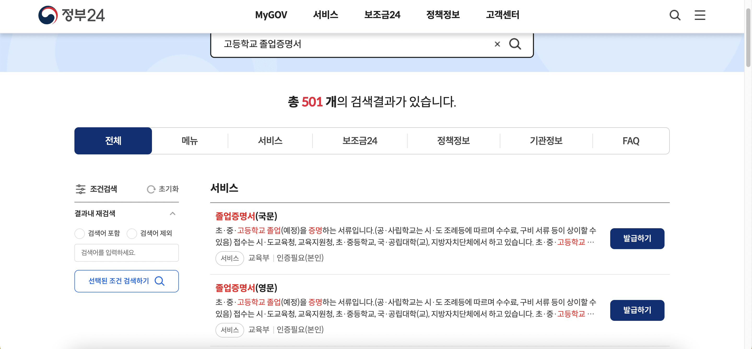This screenshot has width=752, height=349.
Task: Open the header search magnifier icon
Action: coord(675,15)
